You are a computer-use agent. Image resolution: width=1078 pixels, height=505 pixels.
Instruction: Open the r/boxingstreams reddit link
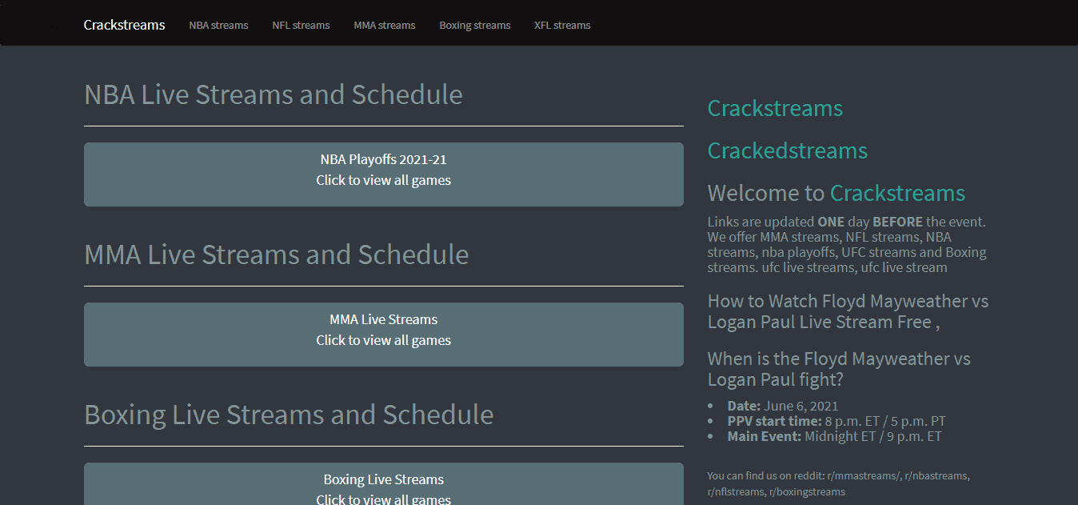(x=807, y=492)
